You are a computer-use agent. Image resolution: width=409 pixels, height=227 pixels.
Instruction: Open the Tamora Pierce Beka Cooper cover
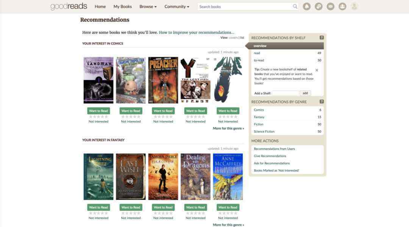(x=163, y=176)
